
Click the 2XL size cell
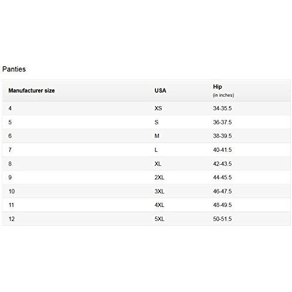pos(159,178)
